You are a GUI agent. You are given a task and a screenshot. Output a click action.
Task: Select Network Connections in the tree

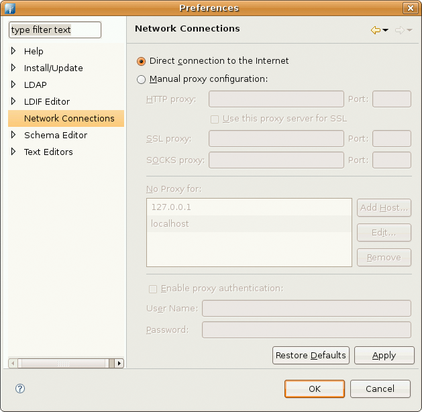[x=66, y=118]
